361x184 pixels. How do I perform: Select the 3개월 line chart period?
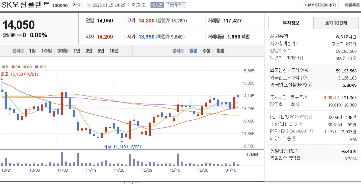pos(63,51)
